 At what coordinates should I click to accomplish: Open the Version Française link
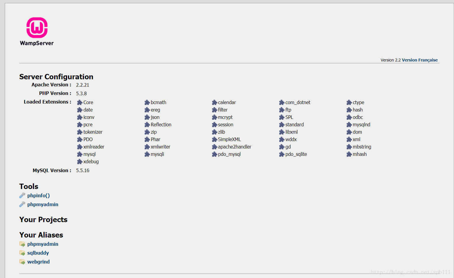pyautogui.click(x=419, y=60)
